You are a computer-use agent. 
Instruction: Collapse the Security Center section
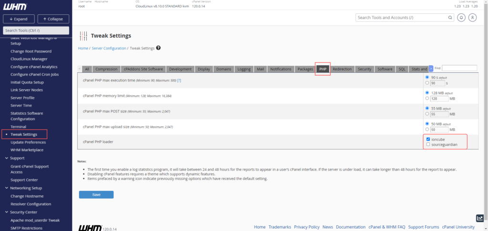pyautogui.click(x=7, y=212)
